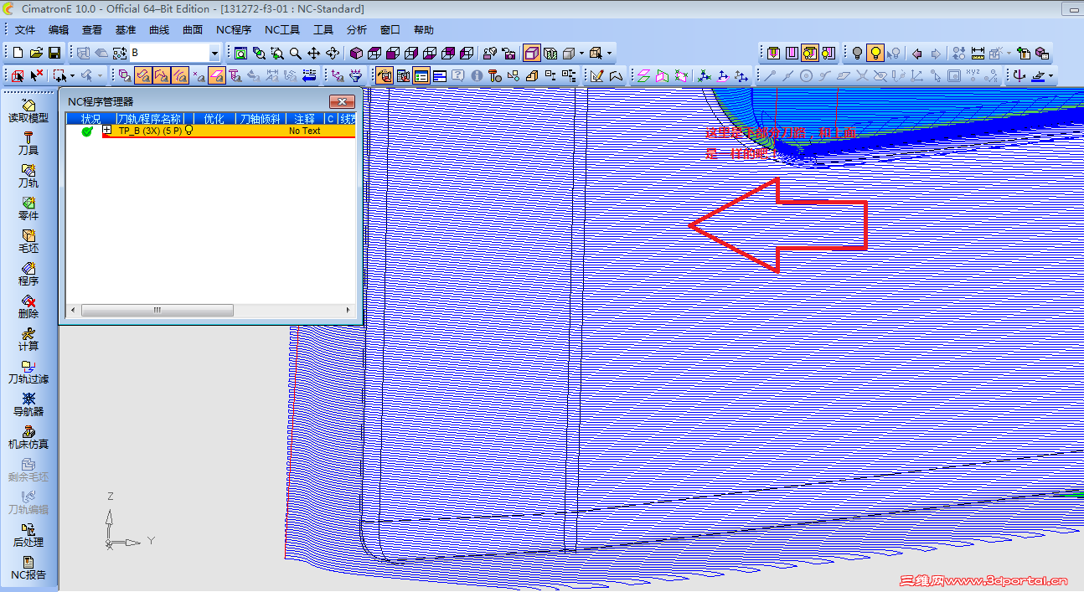Select the magnifier Zoom tool

[296, 53]
